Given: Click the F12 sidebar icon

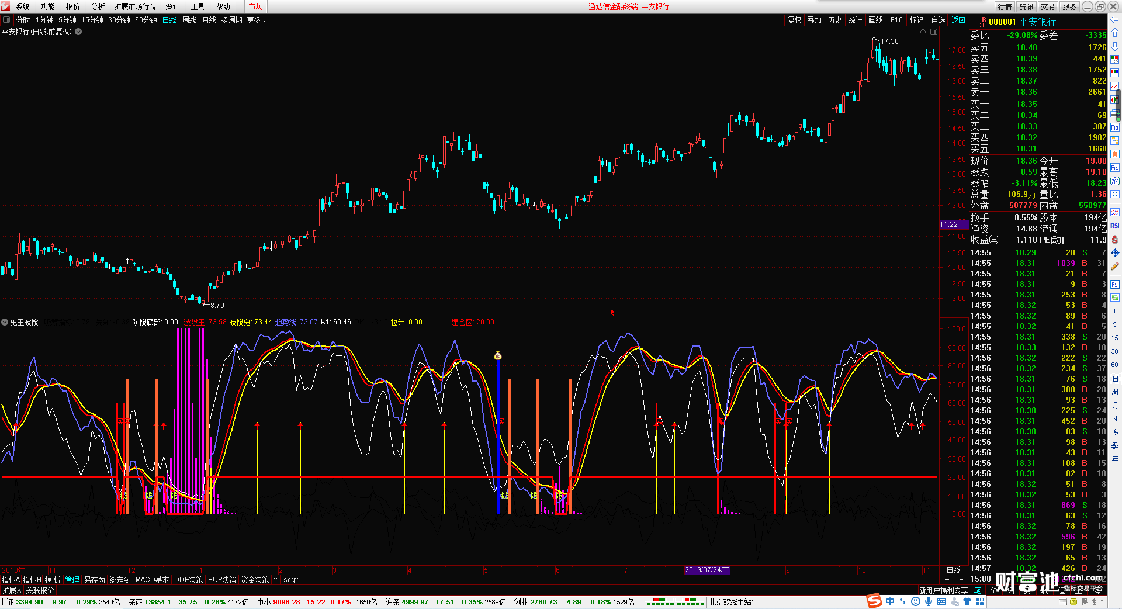Looking at the screenshot, I should [1115, 168].
